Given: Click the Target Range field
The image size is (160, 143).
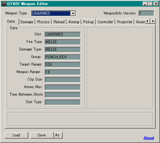Looking at the screenshot, I should click(63, 65).
